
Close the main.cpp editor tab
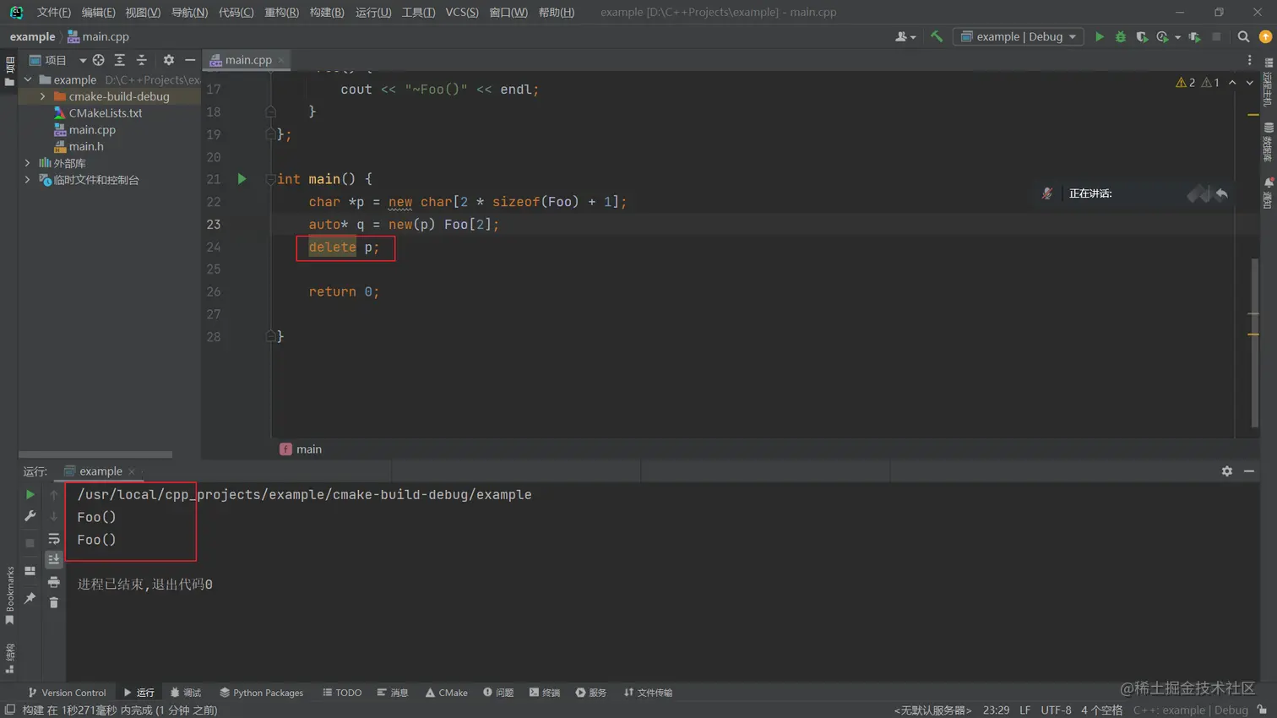coord(281,60)
